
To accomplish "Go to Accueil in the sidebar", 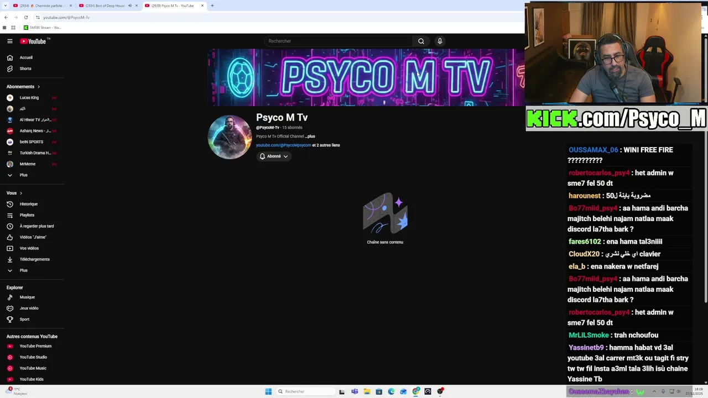I will coord(26,57).
